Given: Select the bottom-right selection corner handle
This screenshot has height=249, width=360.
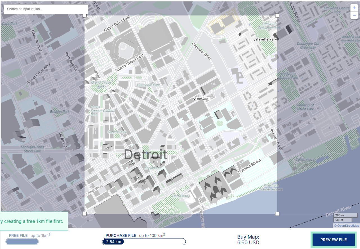Looking at the screenshot, I should [x=277, y=214].
